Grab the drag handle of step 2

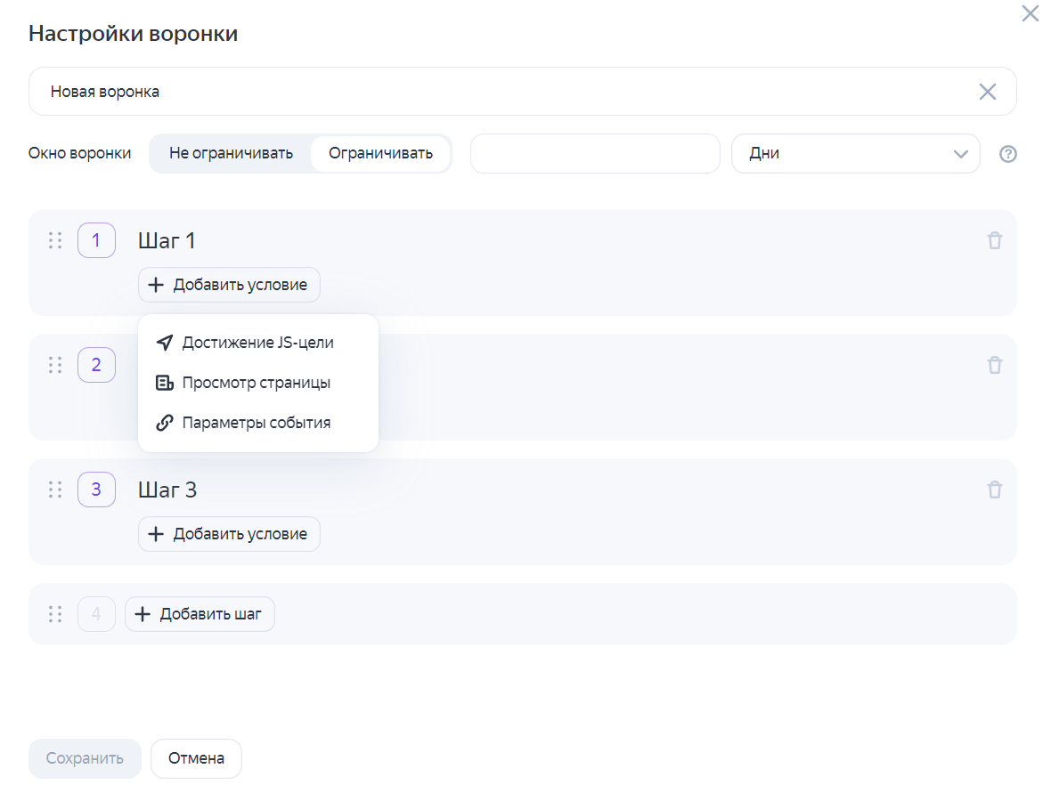[55, 365]
